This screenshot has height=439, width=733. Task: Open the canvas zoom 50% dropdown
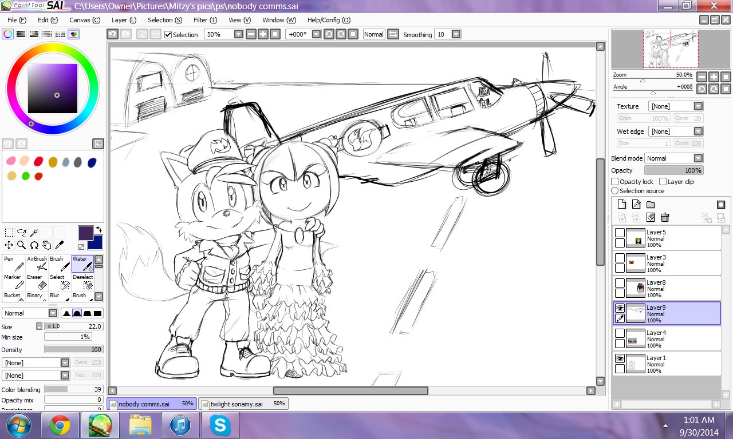coord(239,34)
